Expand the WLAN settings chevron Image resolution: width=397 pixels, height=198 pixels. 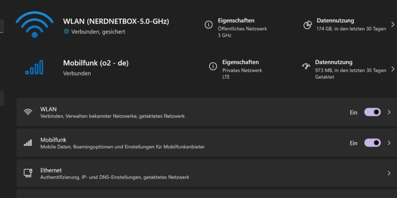(x=389, y=112)
